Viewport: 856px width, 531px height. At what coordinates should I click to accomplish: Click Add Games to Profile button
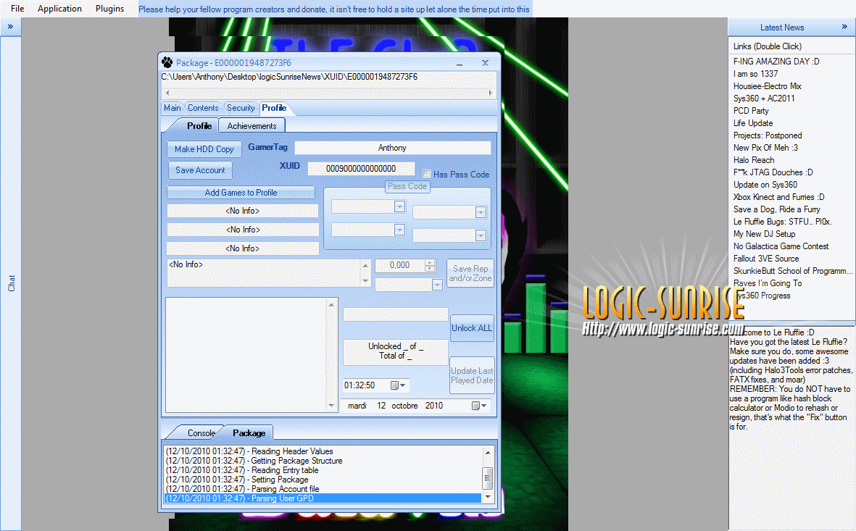tap(241, 193)
